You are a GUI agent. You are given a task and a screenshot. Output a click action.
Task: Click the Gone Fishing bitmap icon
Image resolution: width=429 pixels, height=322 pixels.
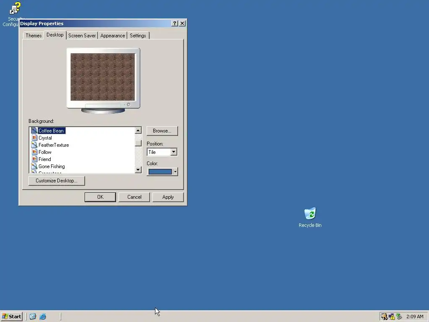(34, 166)
